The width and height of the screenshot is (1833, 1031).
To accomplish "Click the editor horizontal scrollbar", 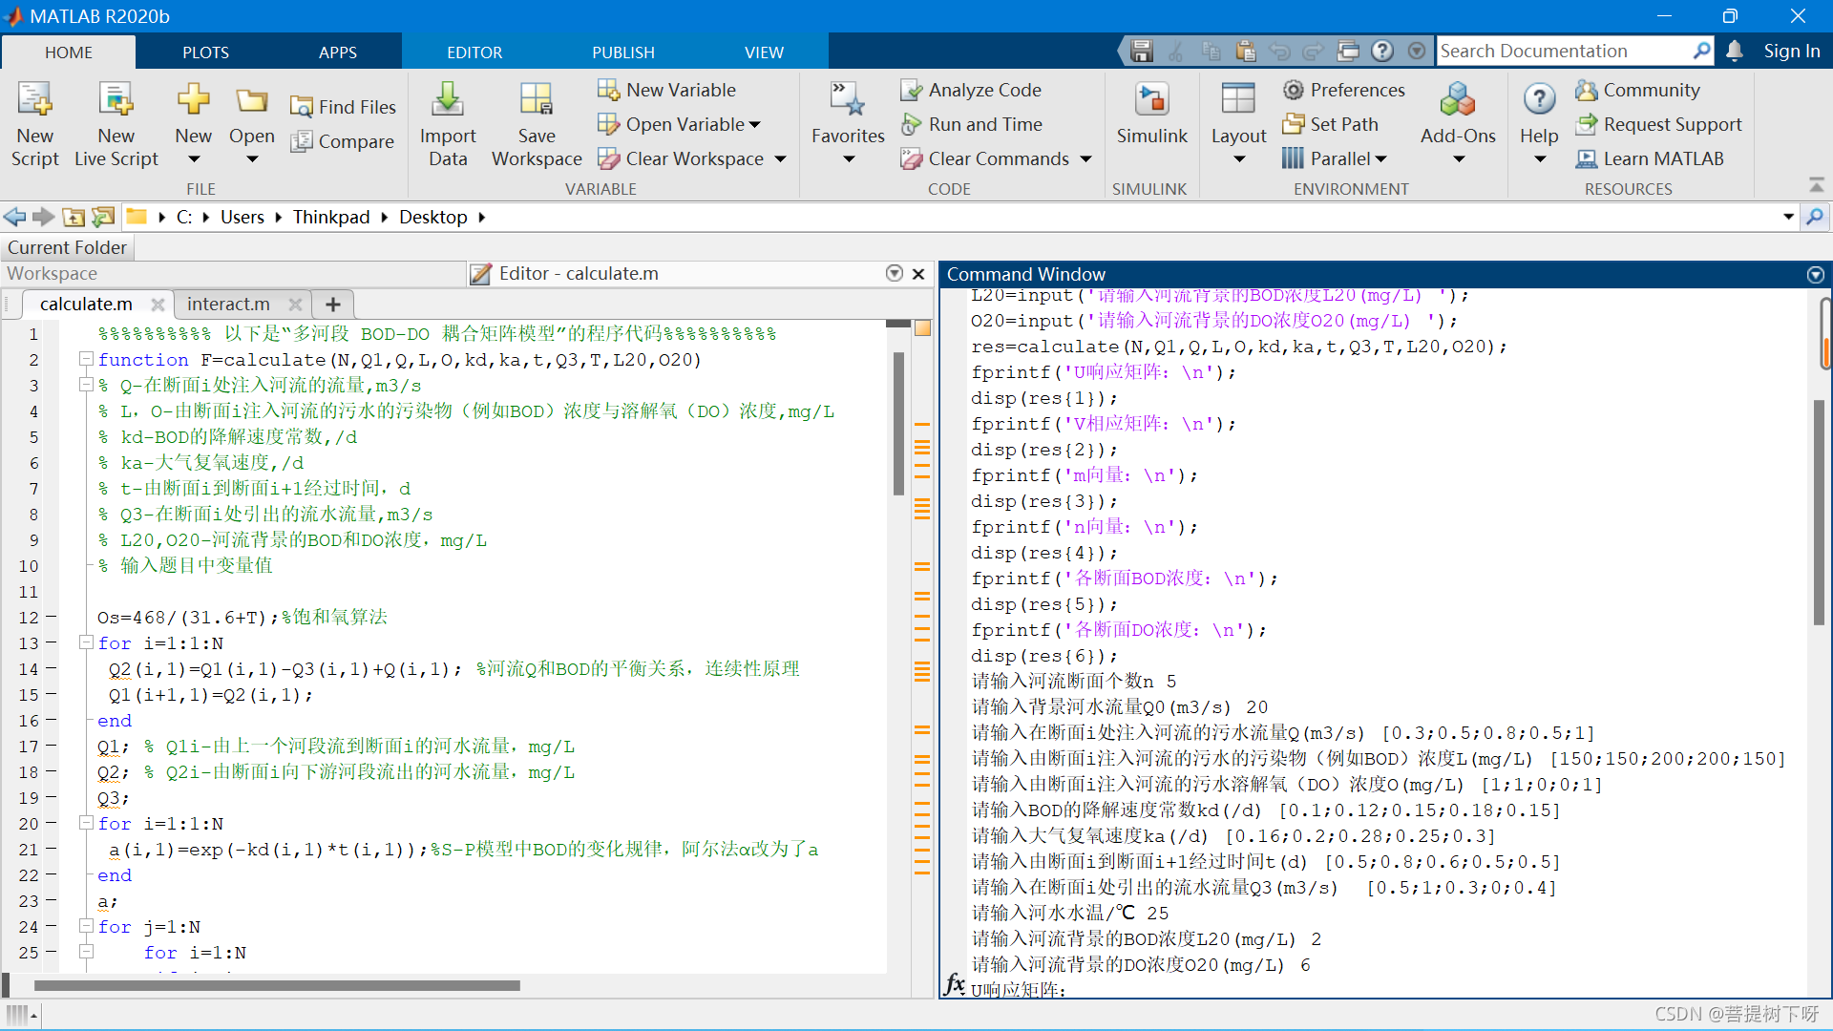I will (x=277, y=985).
